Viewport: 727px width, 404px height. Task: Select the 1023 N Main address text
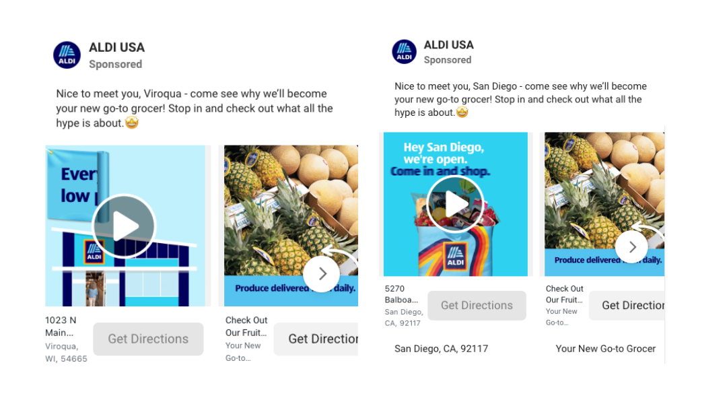pos(61,326)
